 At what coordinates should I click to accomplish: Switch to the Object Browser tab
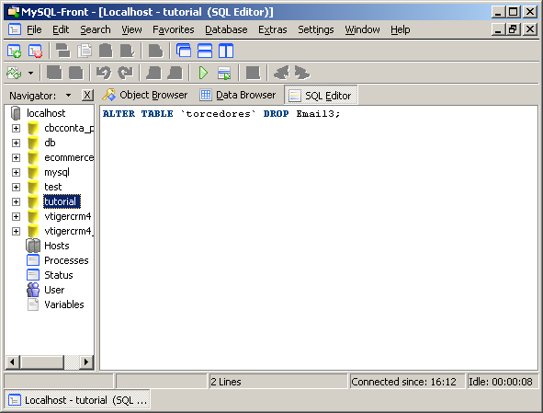coord(145,95)
